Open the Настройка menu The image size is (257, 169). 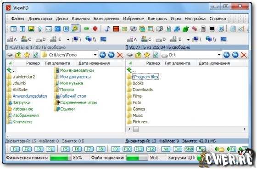pos(195,19)
